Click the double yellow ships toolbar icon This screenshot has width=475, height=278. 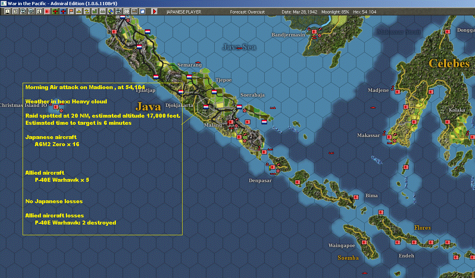(x=87, y=11)
